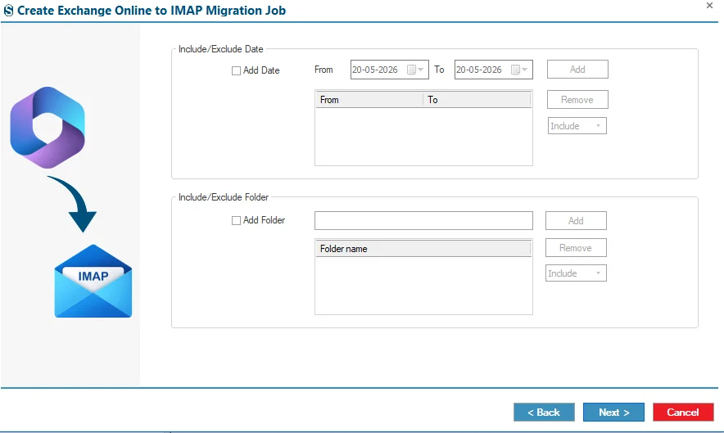724x433 pixels.
Task: Open the To date calendar picker icon
Action: tap(519, 70)
